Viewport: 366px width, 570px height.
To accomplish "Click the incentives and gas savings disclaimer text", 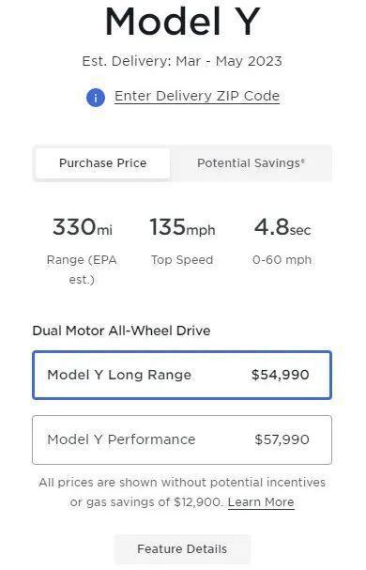I will (182, 492).
